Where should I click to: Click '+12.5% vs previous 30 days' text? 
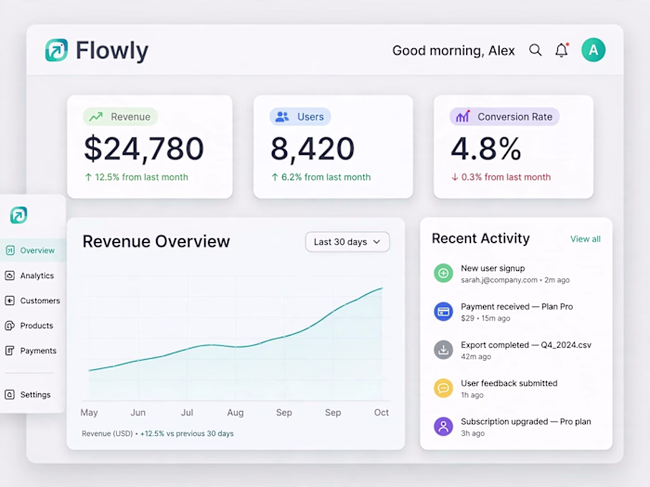click(187, 433)
